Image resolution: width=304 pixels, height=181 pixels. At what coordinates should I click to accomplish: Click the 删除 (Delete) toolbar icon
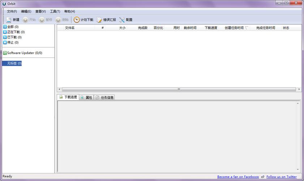58,20
